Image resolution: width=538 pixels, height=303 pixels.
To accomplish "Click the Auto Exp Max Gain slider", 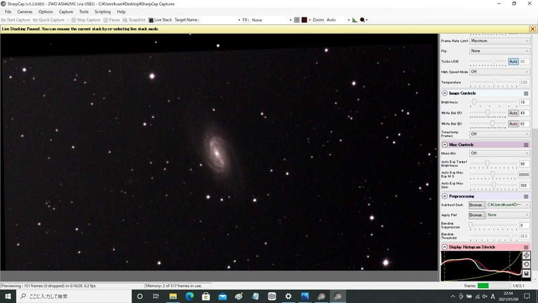I will pyautogui.click(x=494, y=185).
